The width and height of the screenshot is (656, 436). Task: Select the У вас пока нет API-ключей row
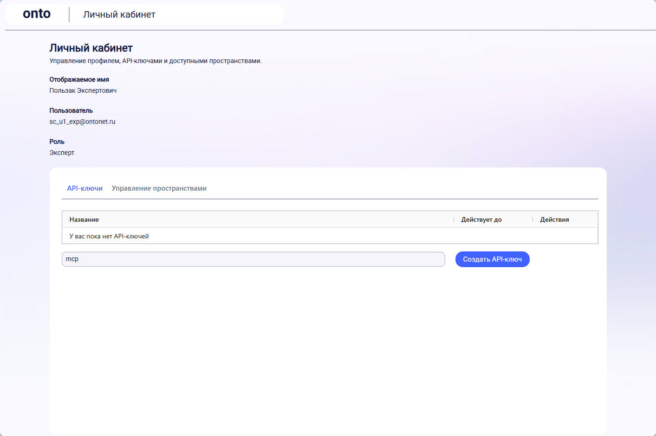330,236
